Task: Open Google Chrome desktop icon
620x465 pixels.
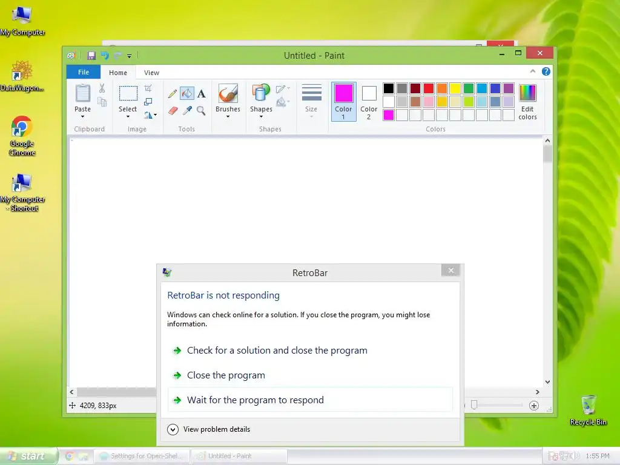Action: [22, 136]
